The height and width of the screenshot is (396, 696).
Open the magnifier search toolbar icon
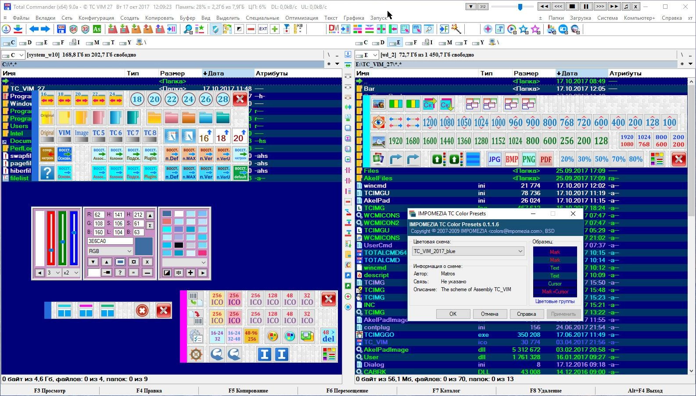pyautogui.click(x=188, y=29)
